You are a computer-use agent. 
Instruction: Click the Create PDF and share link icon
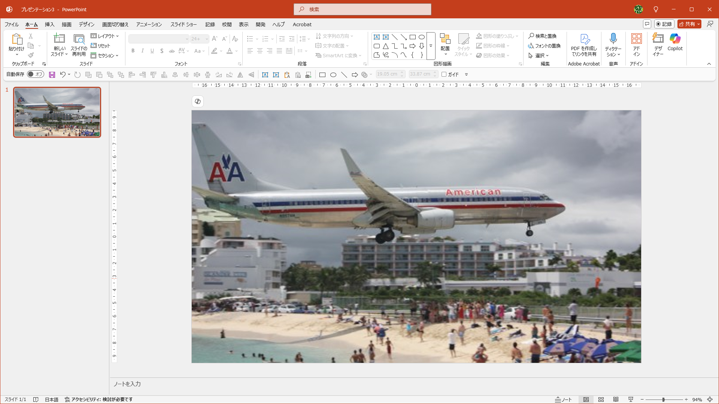[584, 39]
